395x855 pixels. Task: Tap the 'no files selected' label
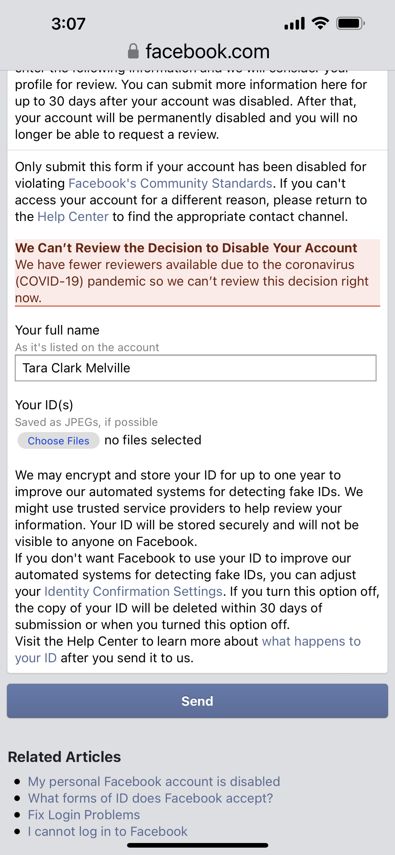[153, 440]
